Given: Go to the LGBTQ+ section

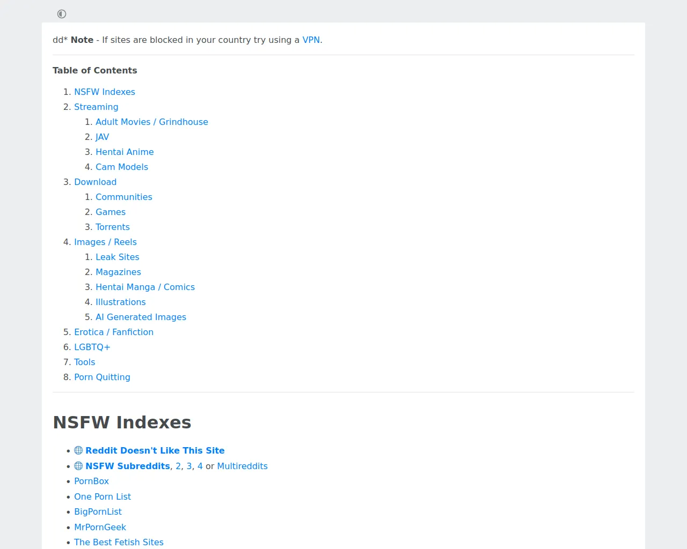Looking at the screenshot, I should coord(92,347).
